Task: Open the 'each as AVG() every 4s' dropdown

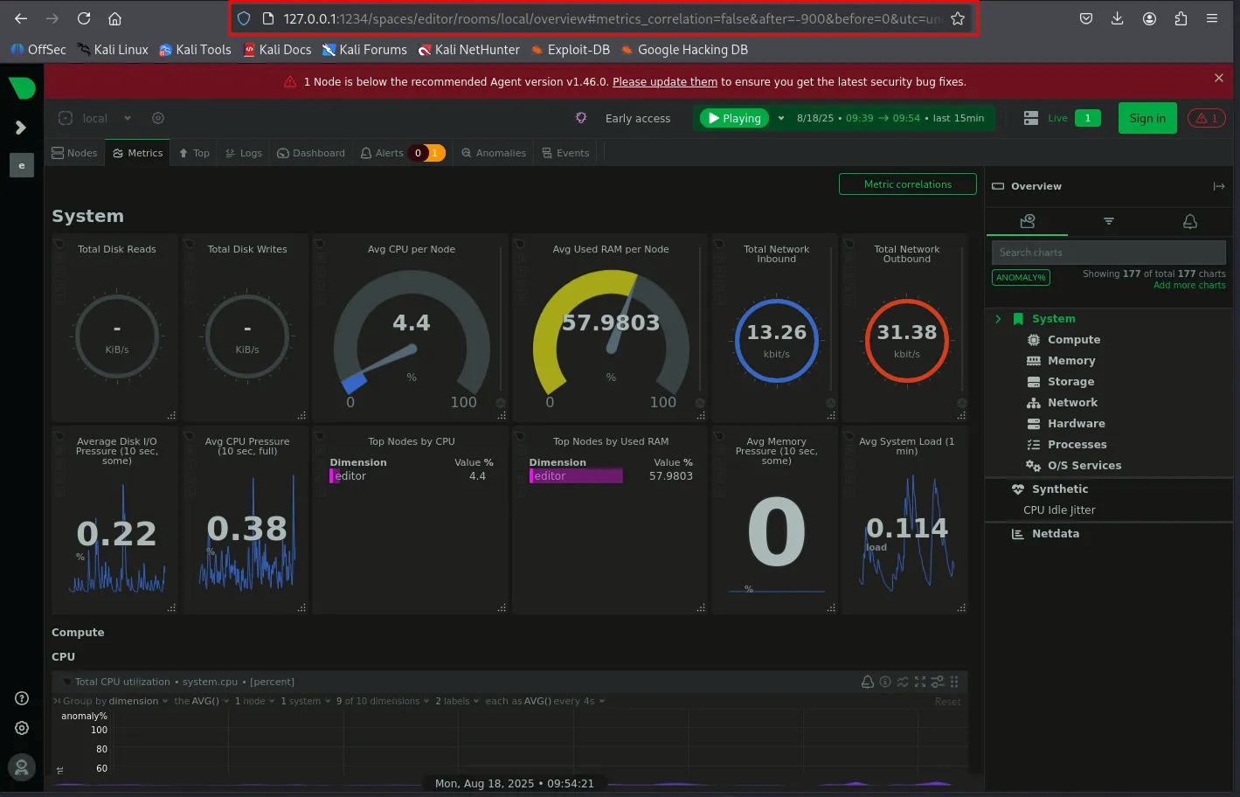Action: (545, 701)
